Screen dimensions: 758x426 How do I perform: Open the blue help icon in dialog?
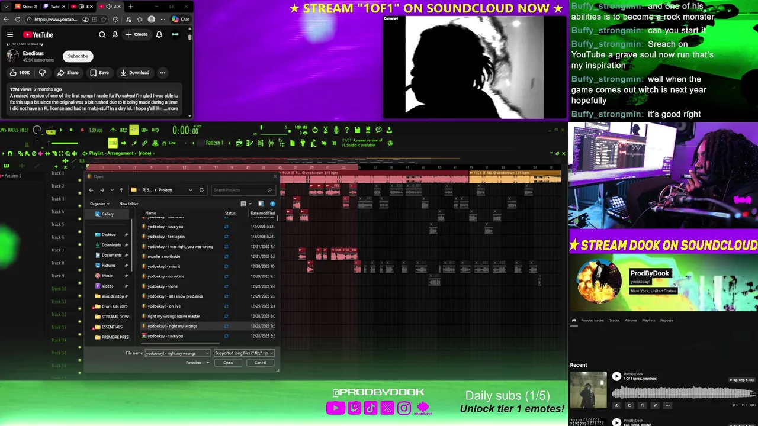[272, 204]
